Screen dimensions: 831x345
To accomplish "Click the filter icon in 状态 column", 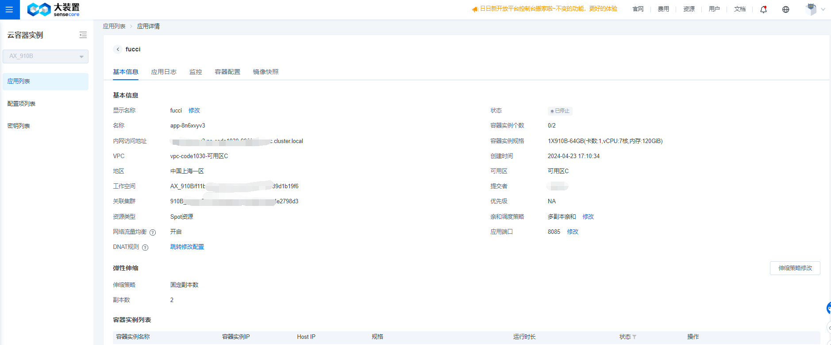I will point(635,337).
